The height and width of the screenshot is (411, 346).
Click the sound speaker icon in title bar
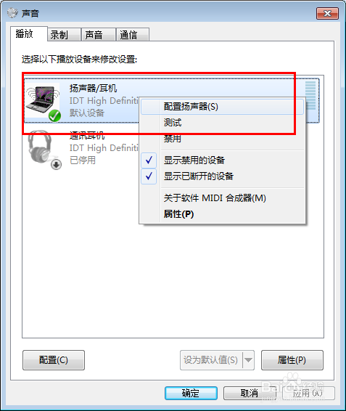point(12,13)
